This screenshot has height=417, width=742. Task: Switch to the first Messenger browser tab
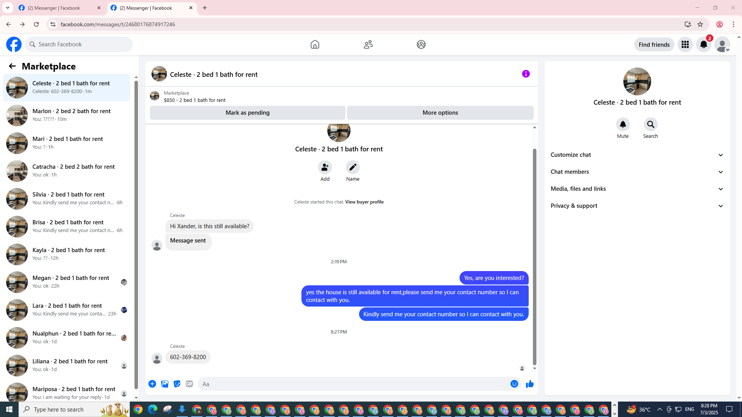(x=58, y=8)
